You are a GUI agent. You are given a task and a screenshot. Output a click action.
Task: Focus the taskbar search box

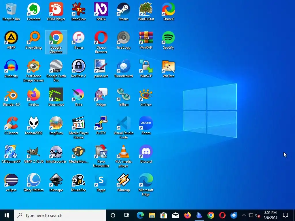pos(60,215)
